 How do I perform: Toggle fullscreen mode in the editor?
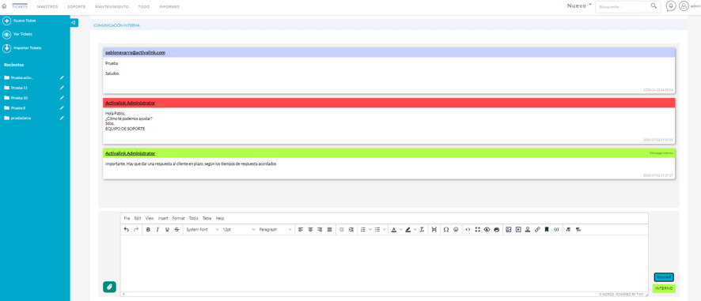click(x=477, y=230)
